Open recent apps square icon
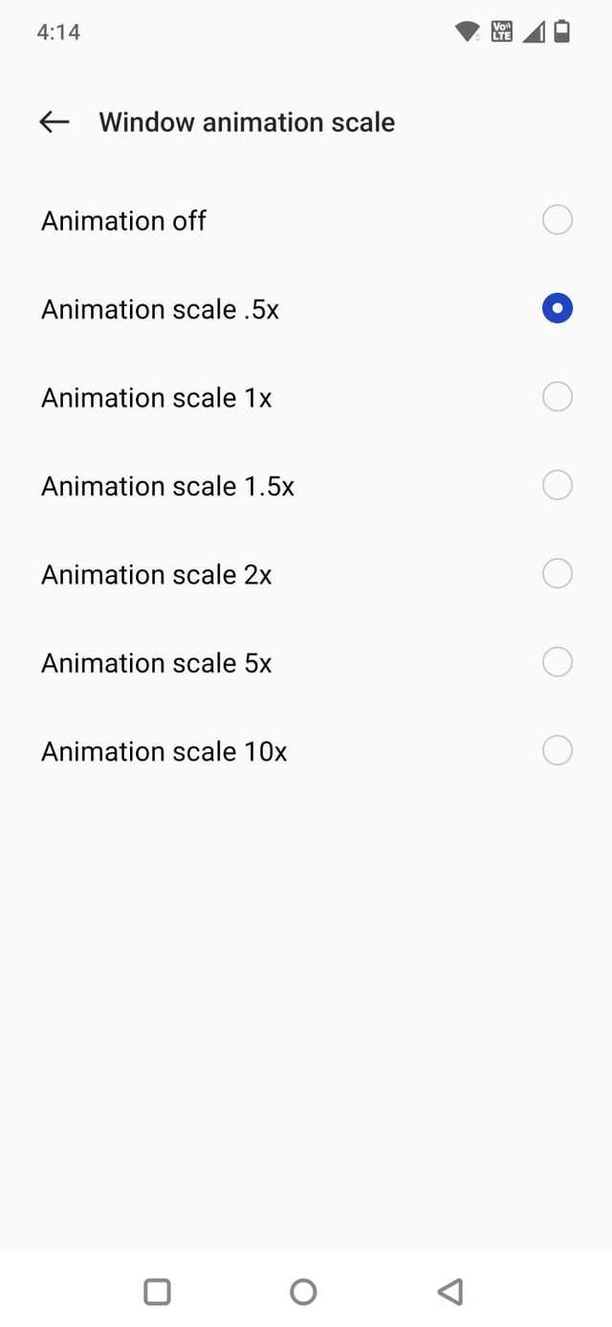This screenshot has width=612, height=1327. (157, 1292)
